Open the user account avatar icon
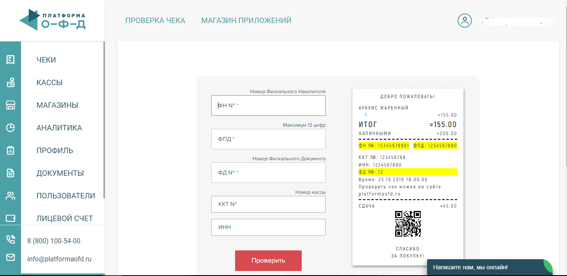 click(464, 21)
